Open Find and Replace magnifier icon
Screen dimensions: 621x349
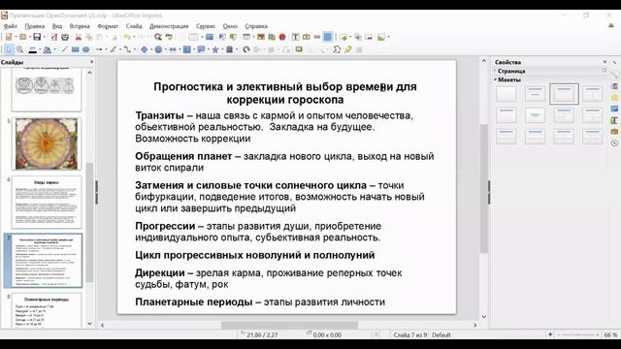[158, 37]
